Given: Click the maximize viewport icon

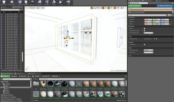Looking at the screenshot, I should click(x=126, y=8).
